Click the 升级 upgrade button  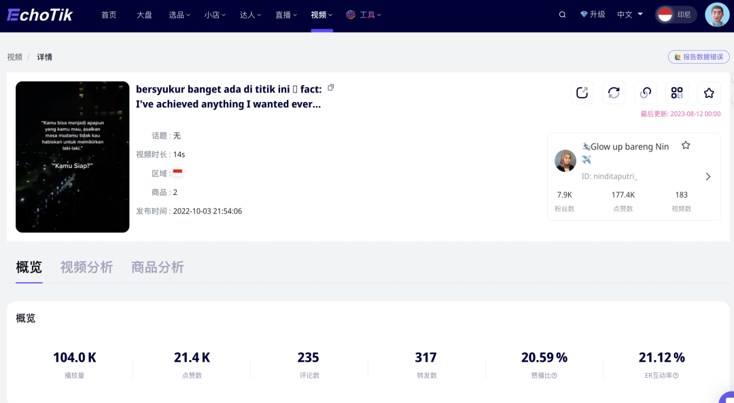pyautogui.click(x=593, y=15)
